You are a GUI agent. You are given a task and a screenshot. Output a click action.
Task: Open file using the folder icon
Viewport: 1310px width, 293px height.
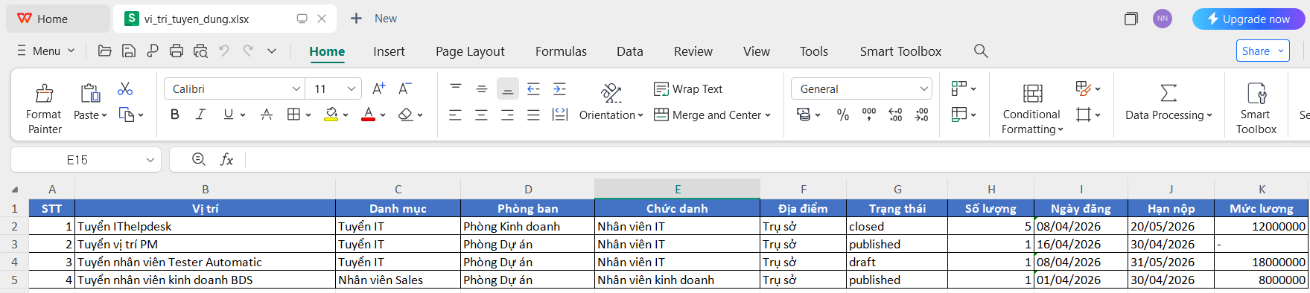[x=105, y=51]
